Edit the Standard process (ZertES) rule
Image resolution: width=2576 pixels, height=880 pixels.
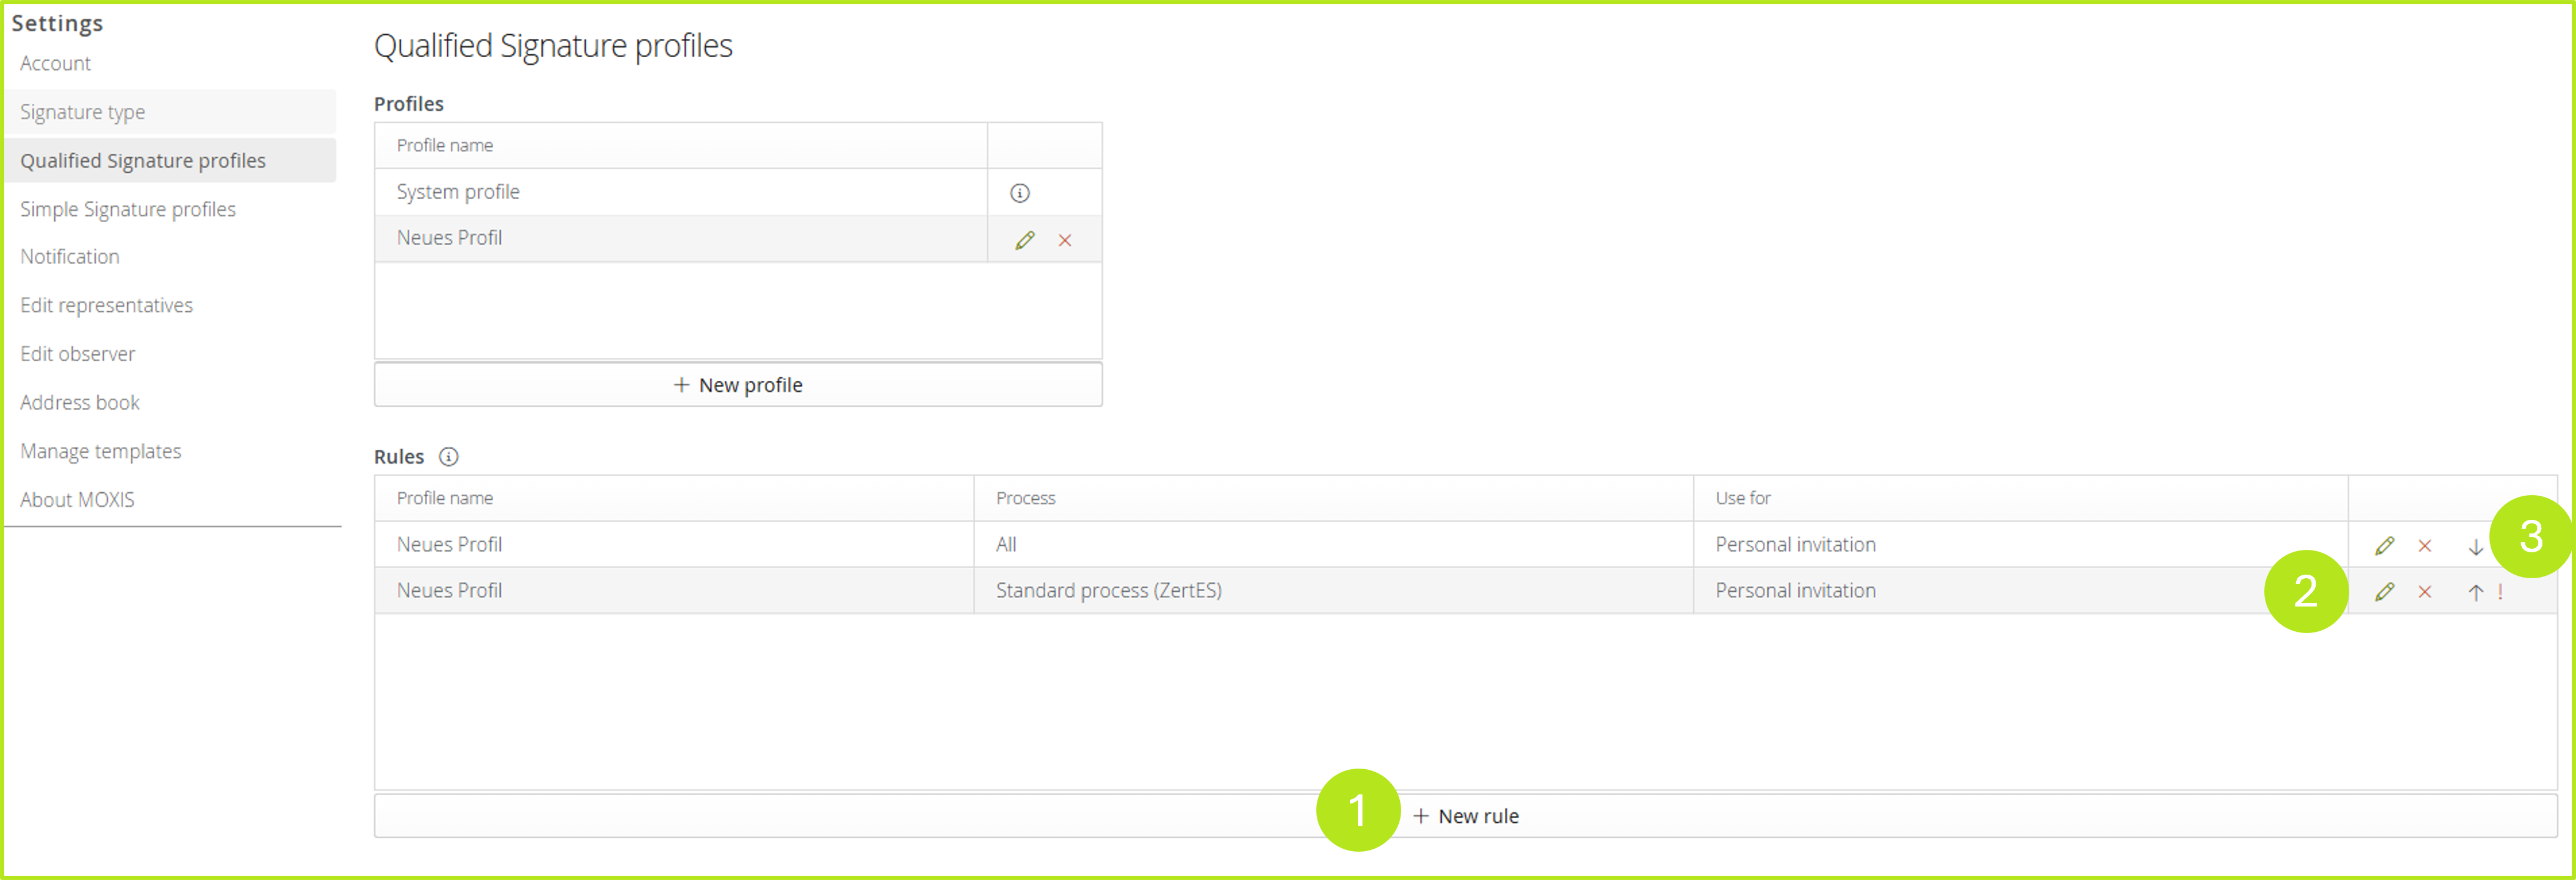tap(2384, 592)
